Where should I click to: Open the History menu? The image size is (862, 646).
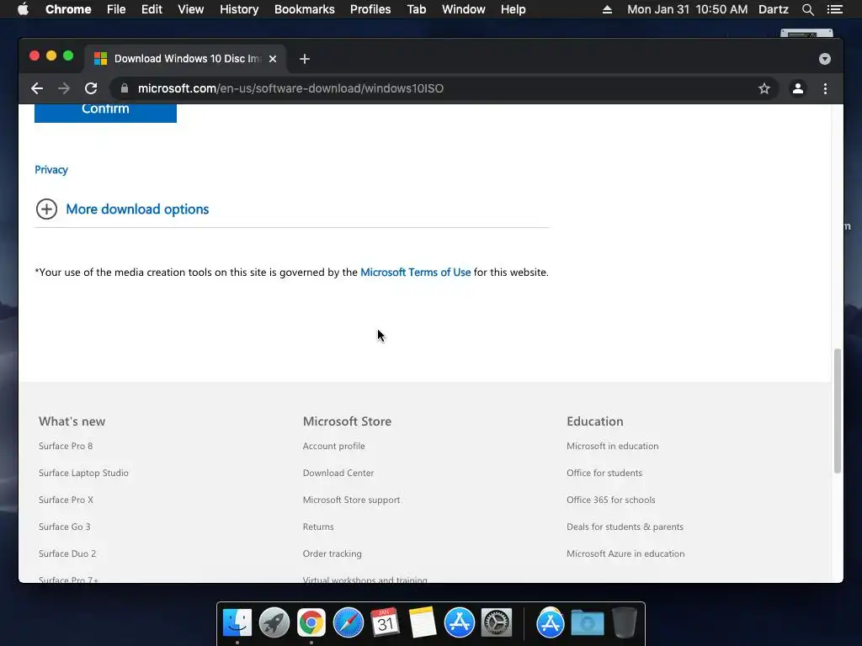coord(239,9)
